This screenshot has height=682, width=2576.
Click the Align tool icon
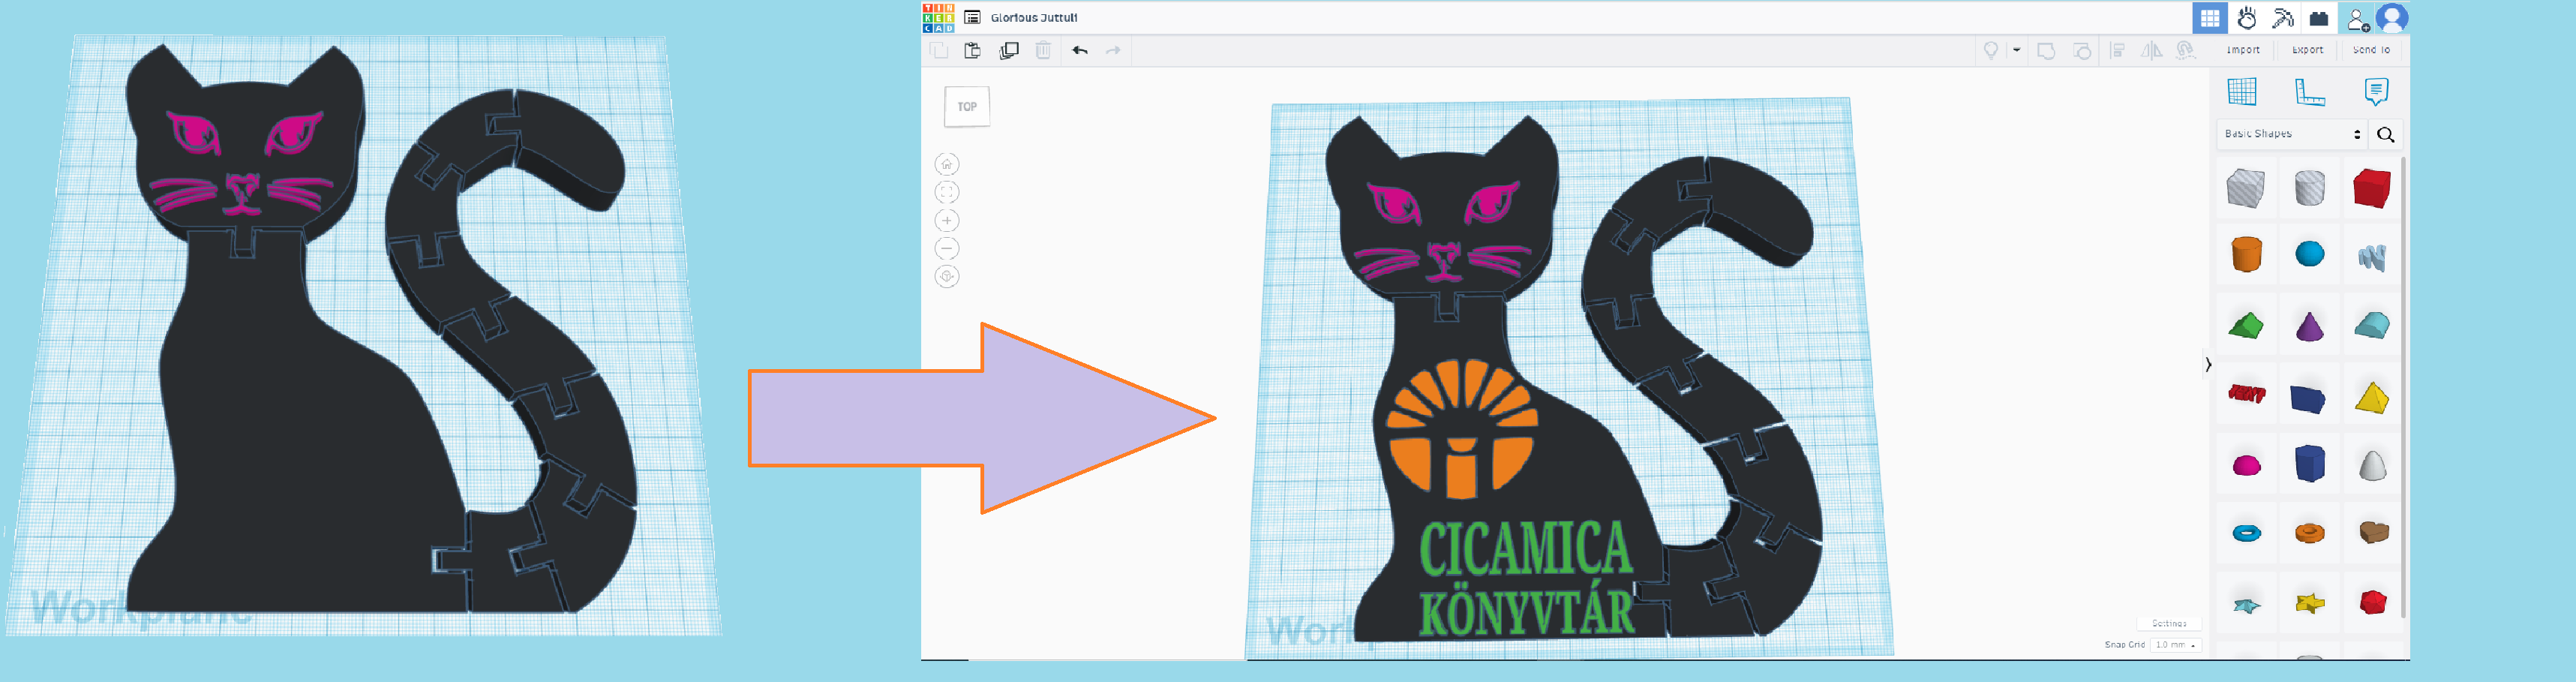[x=2117, y=50]
